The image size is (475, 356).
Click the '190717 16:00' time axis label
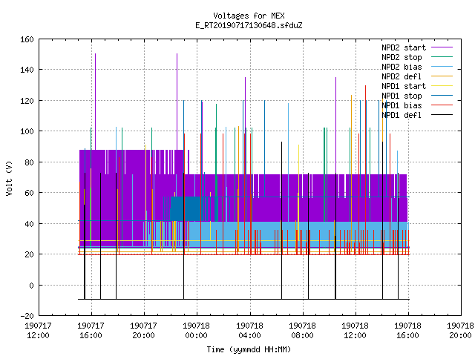(91, 331)
